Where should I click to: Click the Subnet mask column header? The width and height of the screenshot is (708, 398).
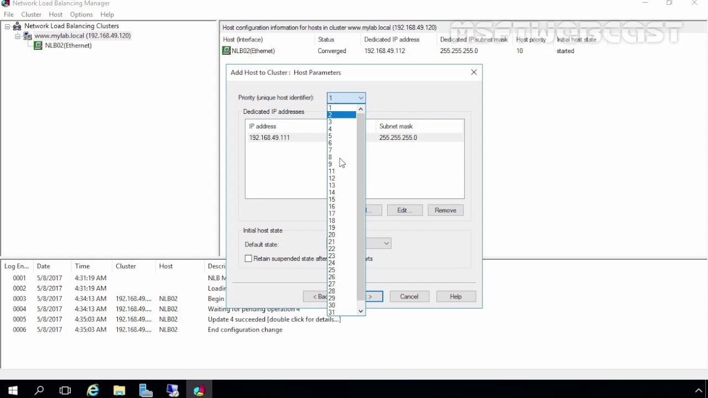coord(420,127)
